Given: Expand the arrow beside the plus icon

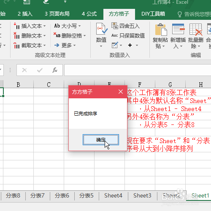Looking at the screenshot, I should tap(137, 45).
